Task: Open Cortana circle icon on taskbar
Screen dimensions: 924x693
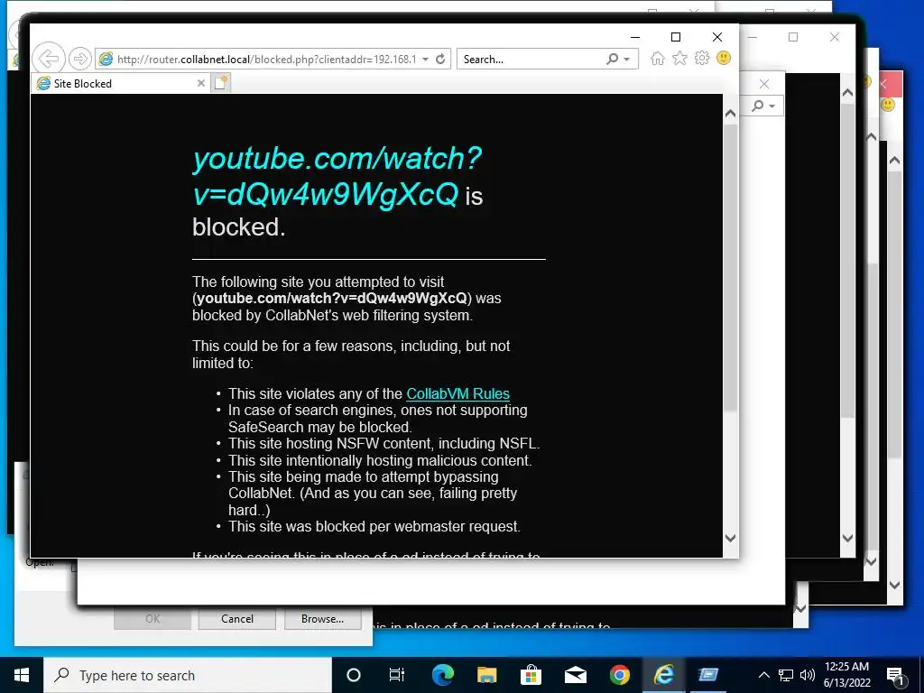Action: pos(353,675)
